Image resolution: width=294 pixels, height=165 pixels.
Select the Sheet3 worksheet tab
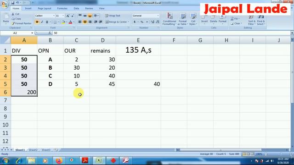click(x=46, y=150)
